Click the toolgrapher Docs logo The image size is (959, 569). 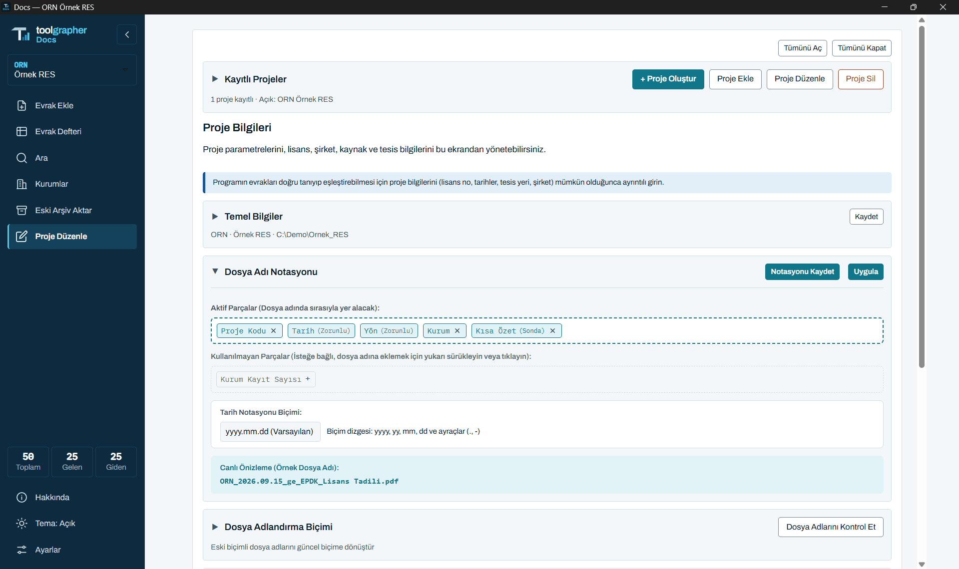[x=49, y=34]
